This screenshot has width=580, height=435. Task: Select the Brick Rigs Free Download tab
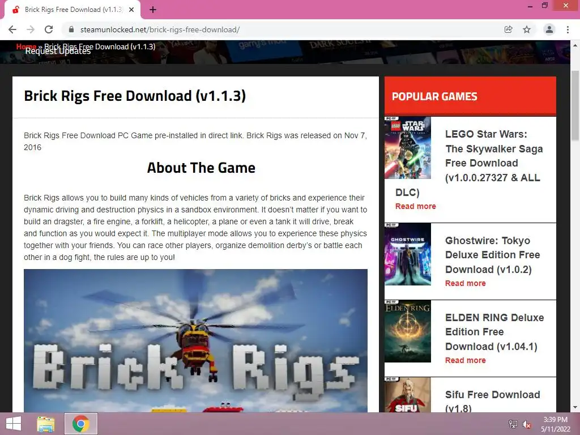coord(72,10)
